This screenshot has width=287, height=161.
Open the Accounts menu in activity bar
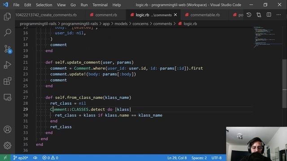(7, 129)
